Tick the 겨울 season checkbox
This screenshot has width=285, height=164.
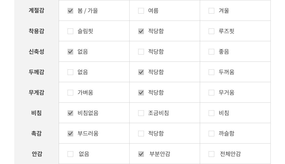click(211, 11)
